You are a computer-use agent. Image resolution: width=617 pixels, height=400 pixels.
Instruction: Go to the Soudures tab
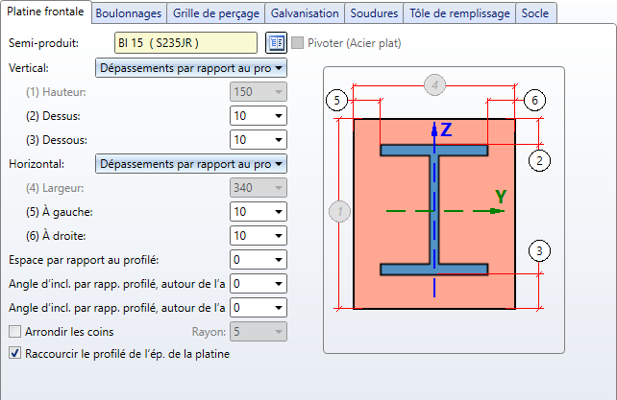[x=375, y=13]
